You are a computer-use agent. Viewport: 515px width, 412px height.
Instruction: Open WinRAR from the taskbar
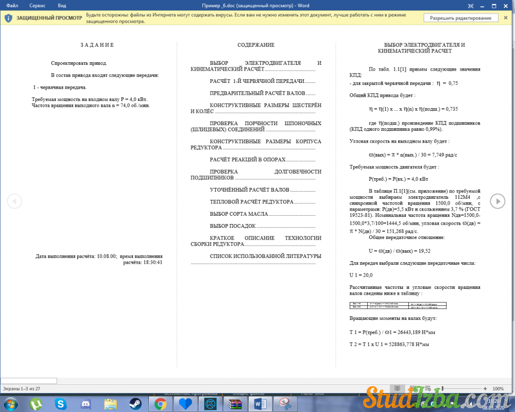tap(235, 404)
